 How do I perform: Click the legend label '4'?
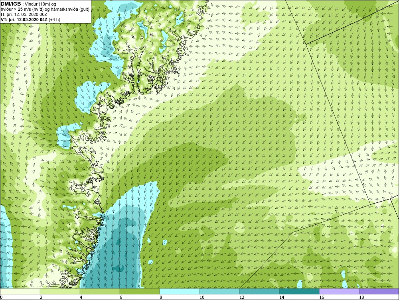tap(81, 297)
